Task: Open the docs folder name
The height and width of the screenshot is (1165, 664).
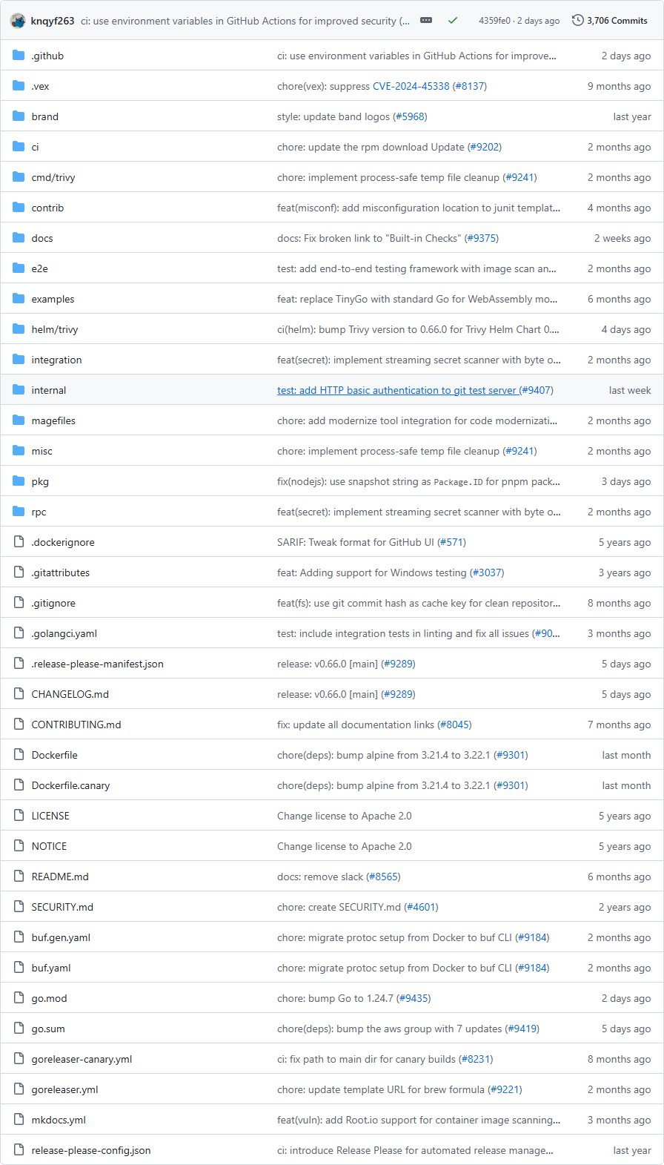Action: (42, 238)
